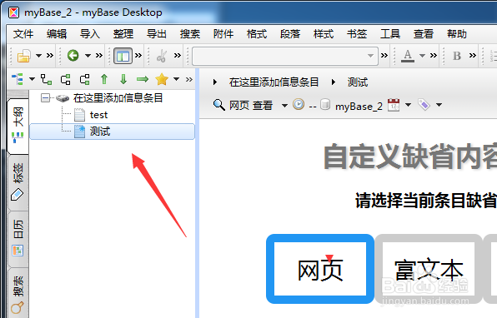Click the green right arrow icon
Image resolution: width=497 pixels, height=318 pixels.
[x=143, y=79]
